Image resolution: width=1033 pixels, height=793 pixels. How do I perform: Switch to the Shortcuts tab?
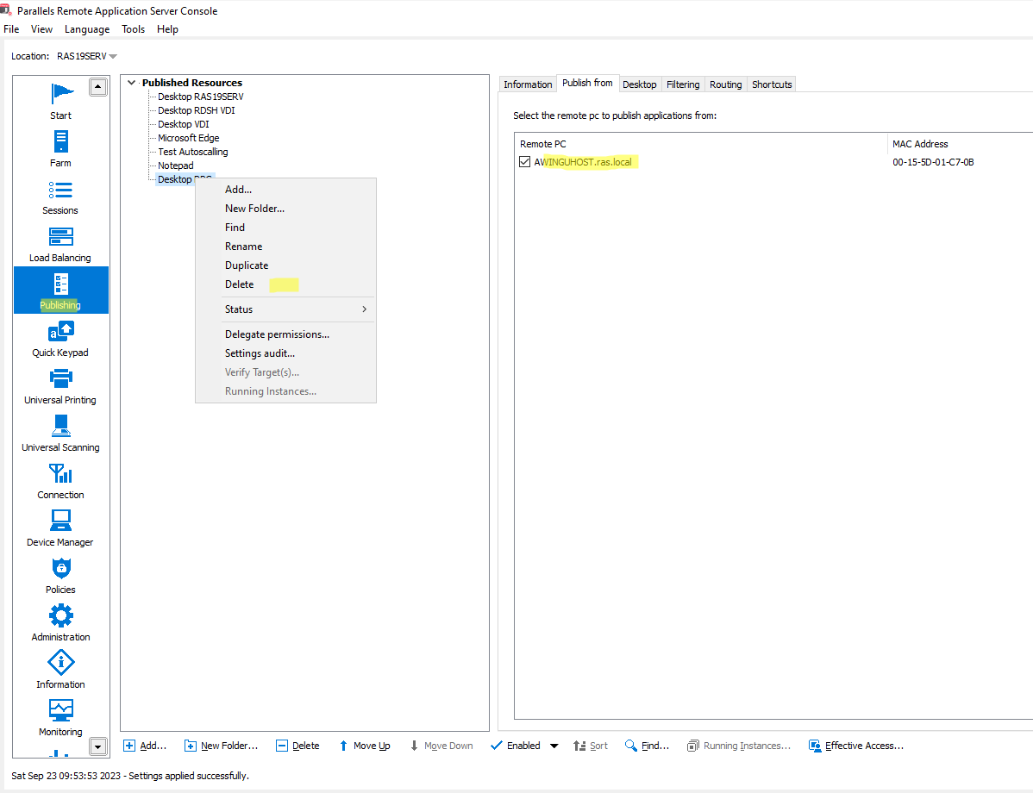[x=772, y=84]
